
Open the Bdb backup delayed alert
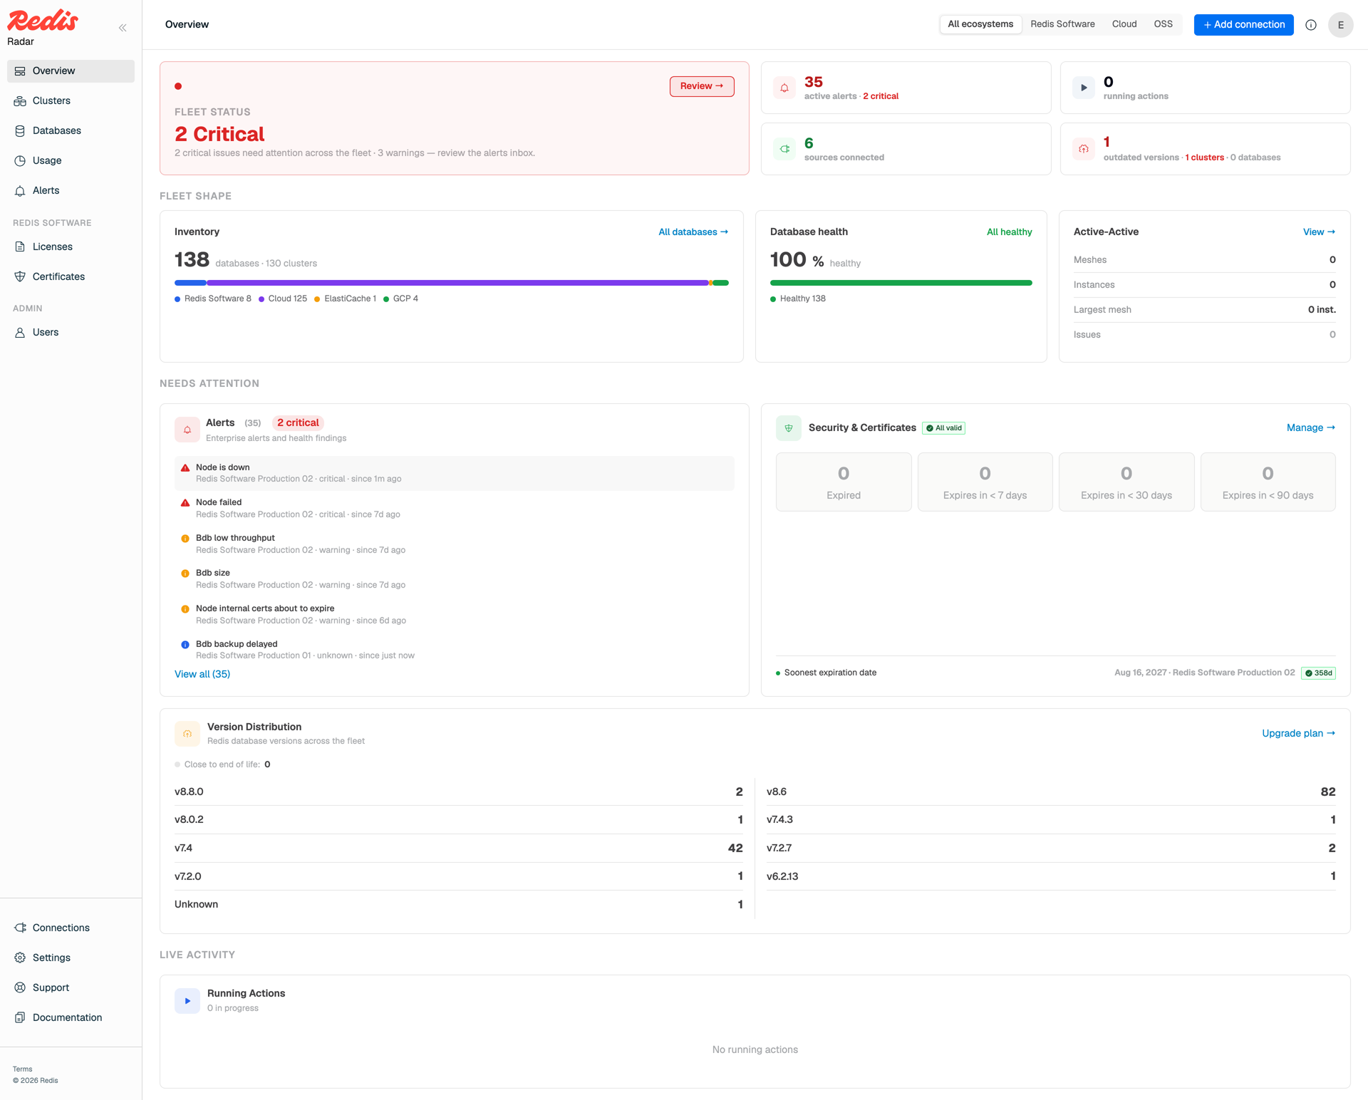[455, 649]
